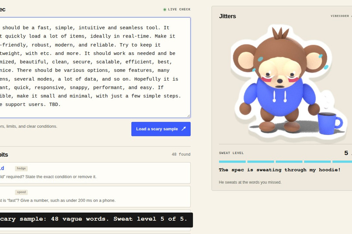Click the word "TBD." in the spec
The height and width of the screenshot is (234, 352).
(55, 105)
